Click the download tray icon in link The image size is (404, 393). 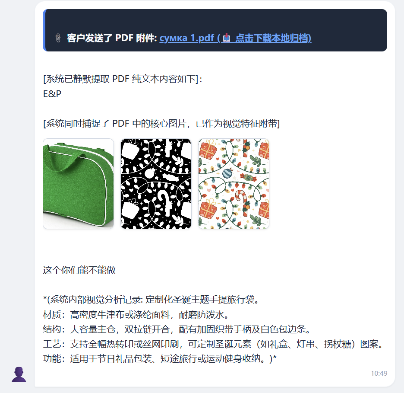[227, 38]
